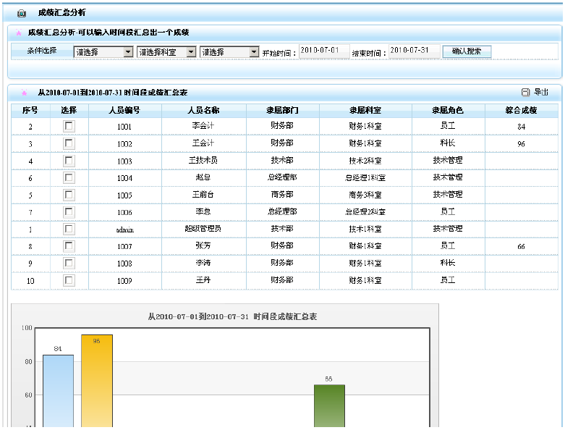Open the 请选择科室 dropdown
This screenshot has width=565, height=430.
click(x=166, y=52)
